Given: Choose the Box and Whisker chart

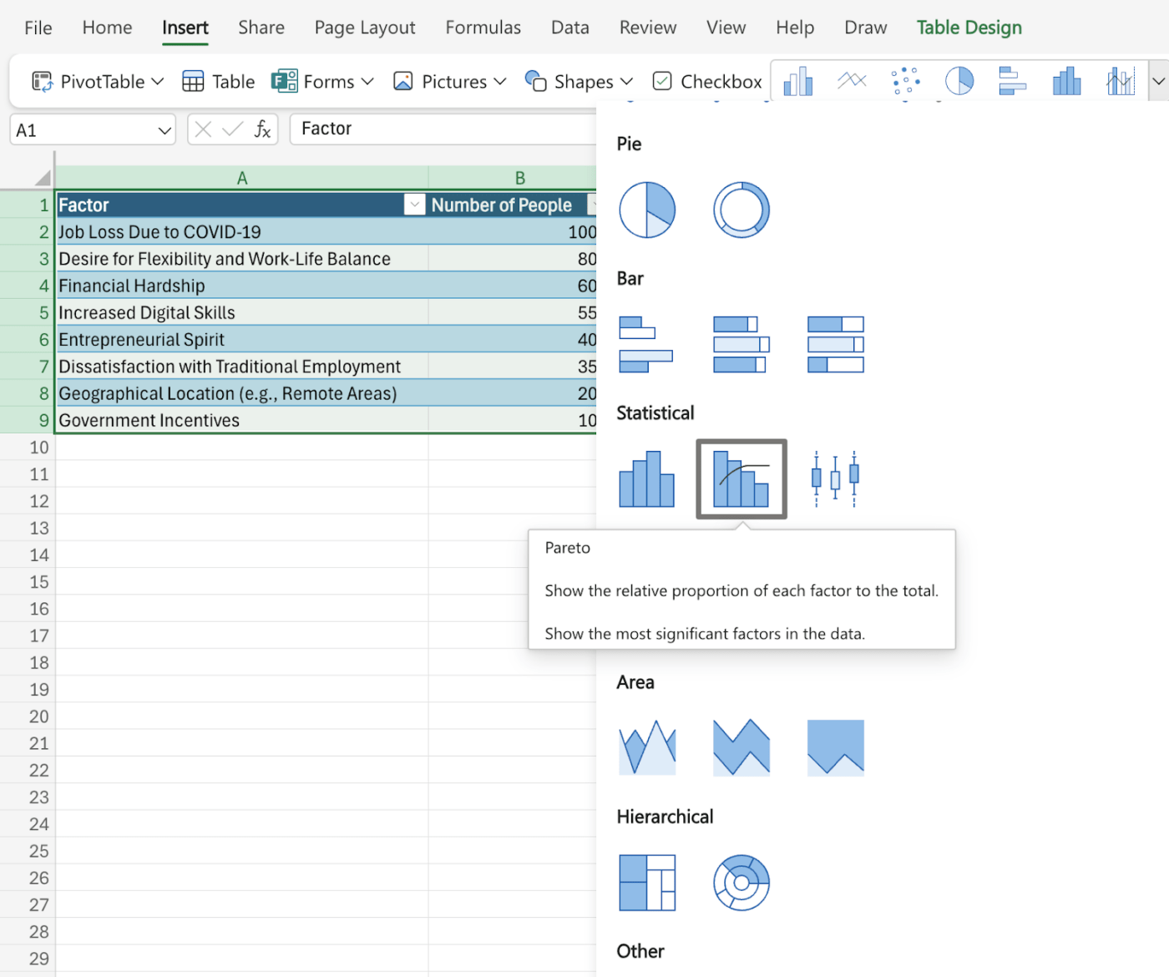Looking at the screenshot, I should tap(835, 479).
